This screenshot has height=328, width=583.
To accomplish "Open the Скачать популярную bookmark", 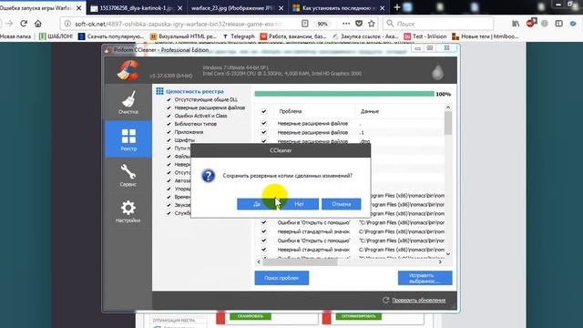I will coord(111,36).
